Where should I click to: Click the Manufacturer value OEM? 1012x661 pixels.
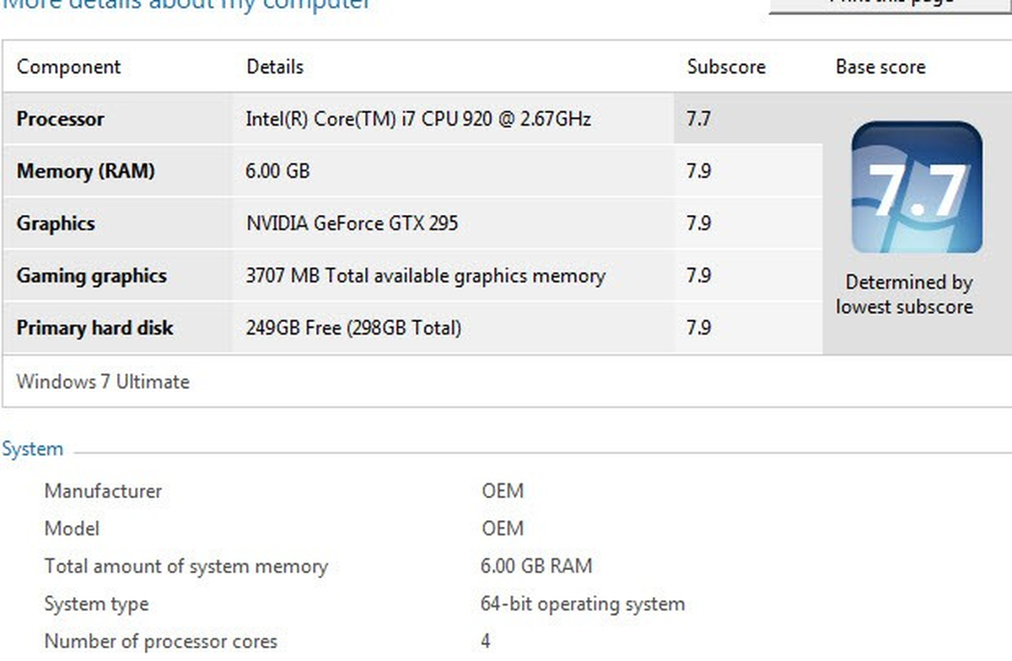[503, 491]
